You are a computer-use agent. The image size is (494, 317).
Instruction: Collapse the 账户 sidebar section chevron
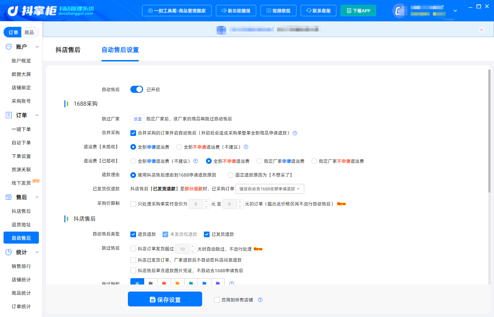[x=37, y=47]
